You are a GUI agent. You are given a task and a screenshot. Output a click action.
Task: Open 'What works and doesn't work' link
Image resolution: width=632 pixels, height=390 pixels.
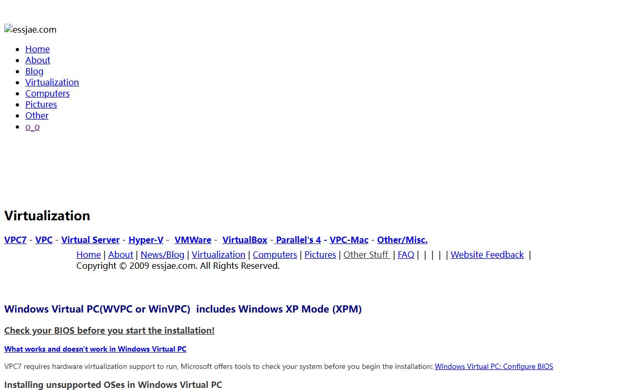click(95, 349)
